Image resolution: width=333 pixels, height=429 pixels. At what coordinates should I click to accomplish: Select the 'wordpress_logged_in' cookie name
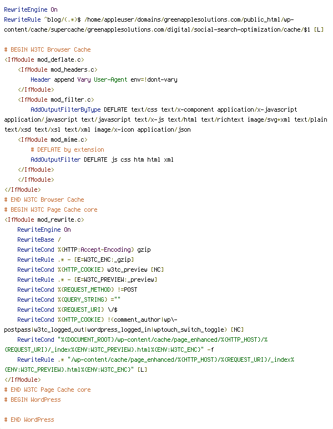(119, 330)
